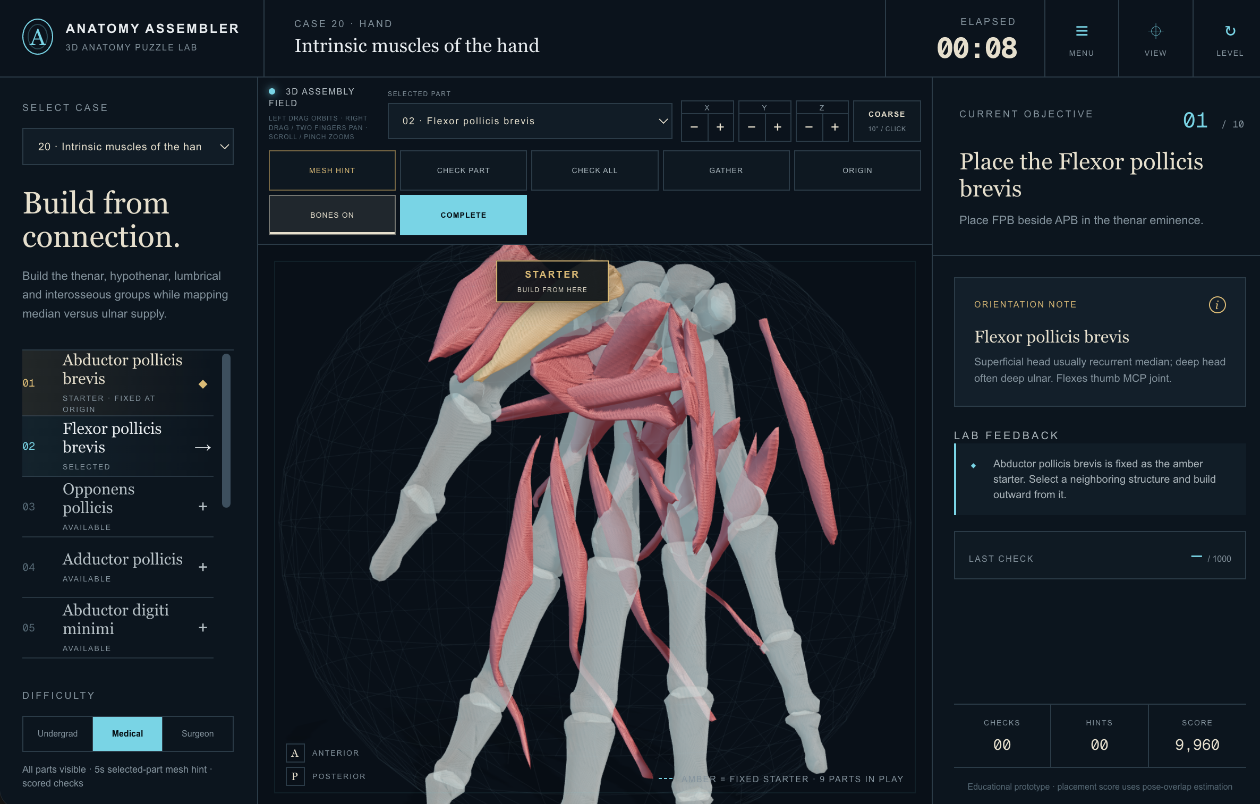The image size is (1260, 804).
Task: Select Adductor pollicis in parts list
Action: tap(118, 567)
